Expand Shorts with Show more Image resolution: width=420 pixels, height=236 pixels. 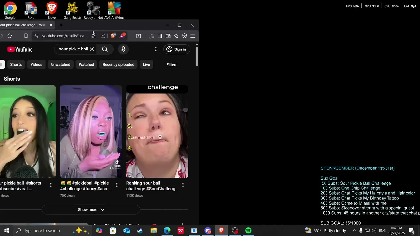coord(91,210)
